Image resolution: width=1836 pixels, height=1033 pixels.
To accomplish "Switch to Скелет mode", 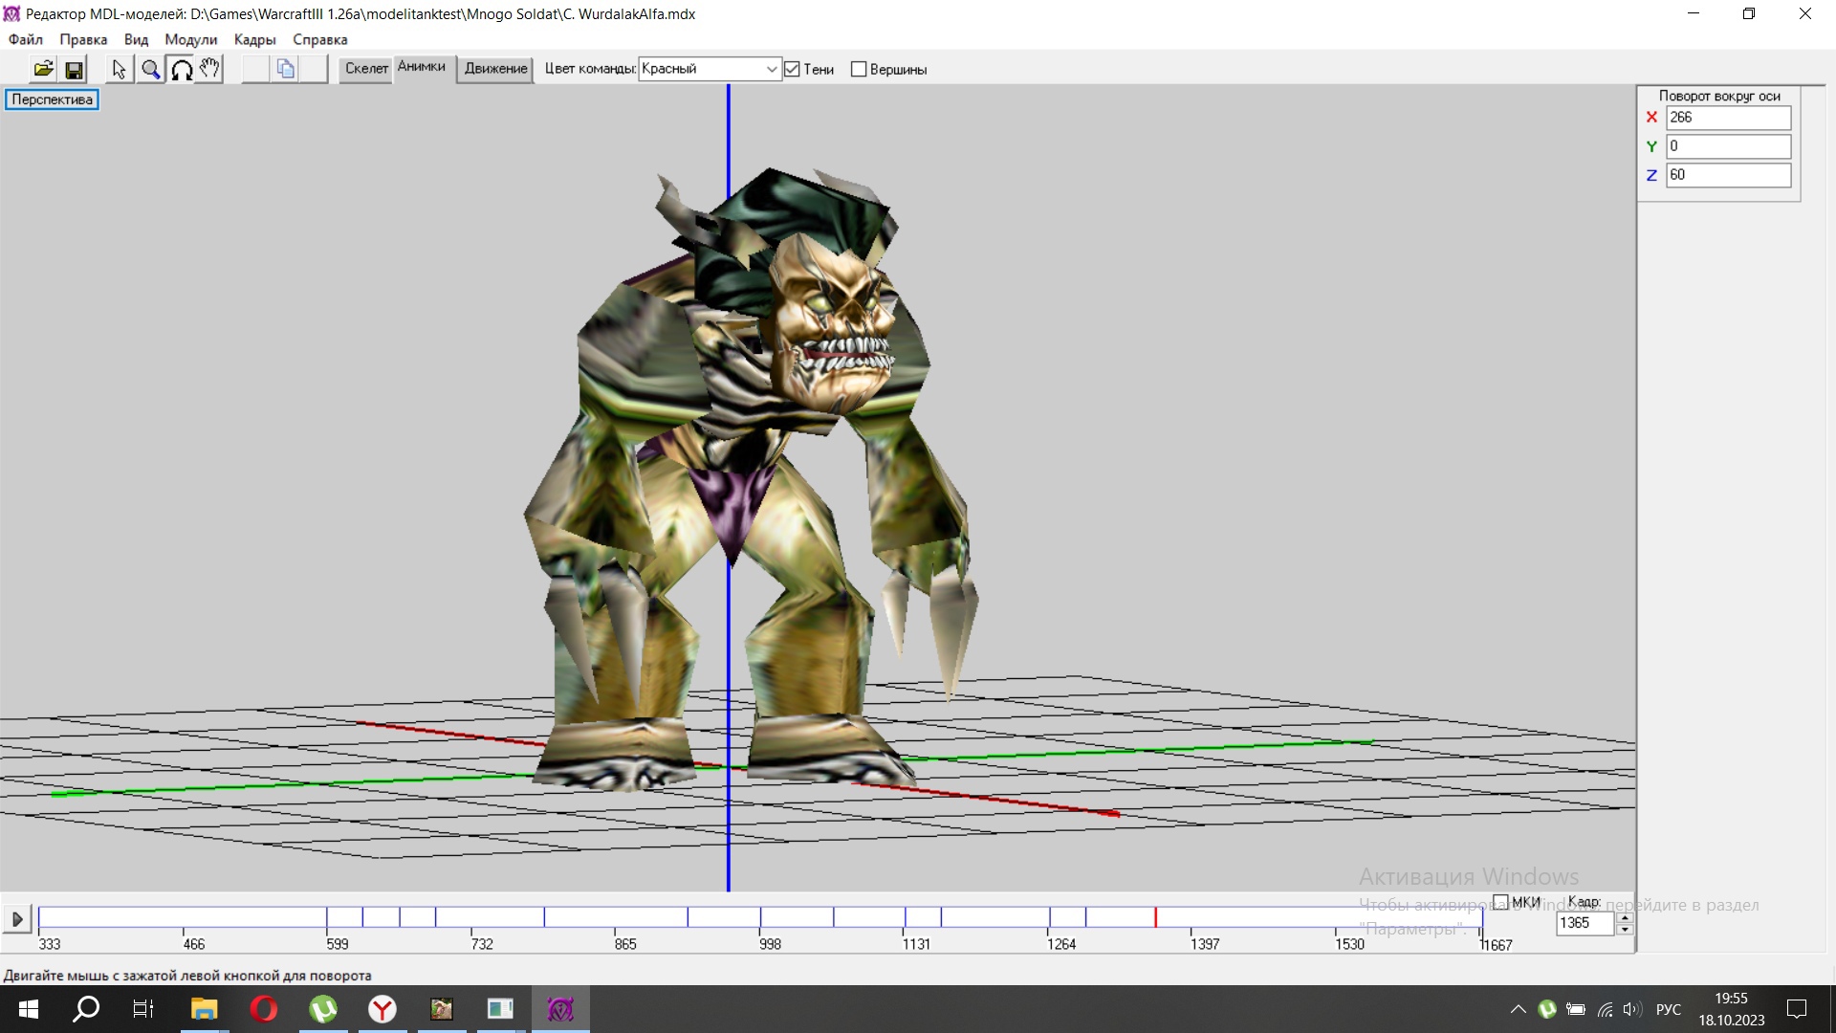I will tap(366, 69).
